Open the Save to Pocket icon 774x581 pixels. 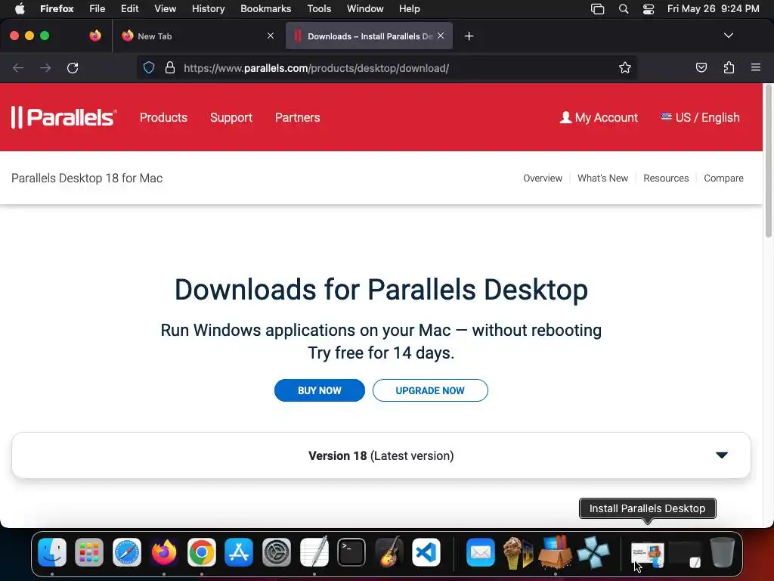(x=701, y=67)
